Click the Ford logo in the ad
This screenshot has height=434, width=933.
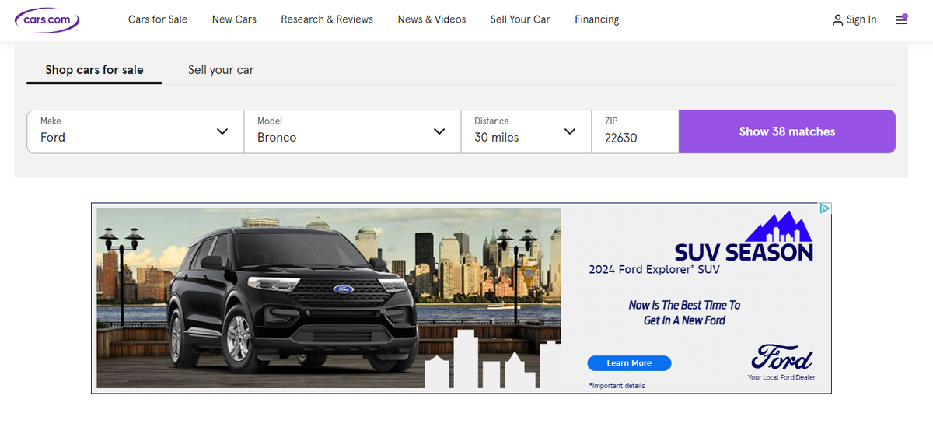(x=781, y=358)
